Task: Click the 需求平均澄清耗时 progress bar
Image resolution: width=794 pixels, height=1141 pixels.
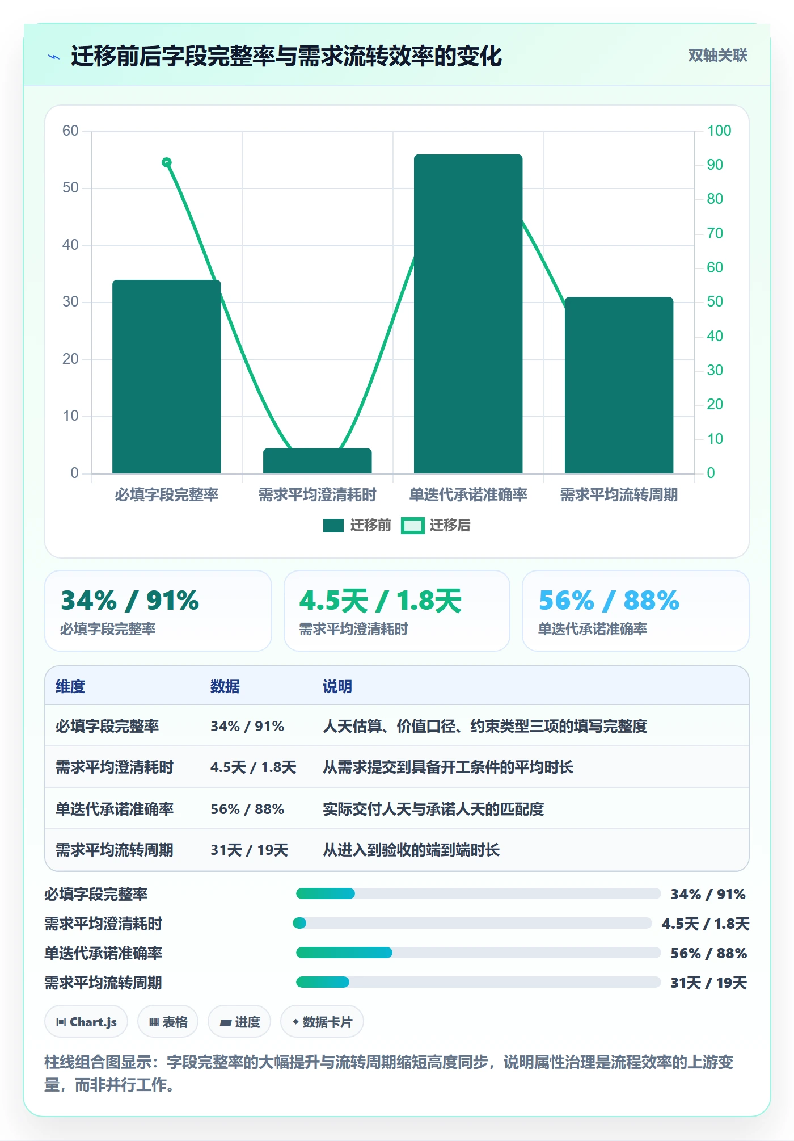Action: 472,923
